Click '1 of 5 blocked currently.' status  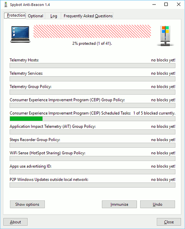[154, 113]
